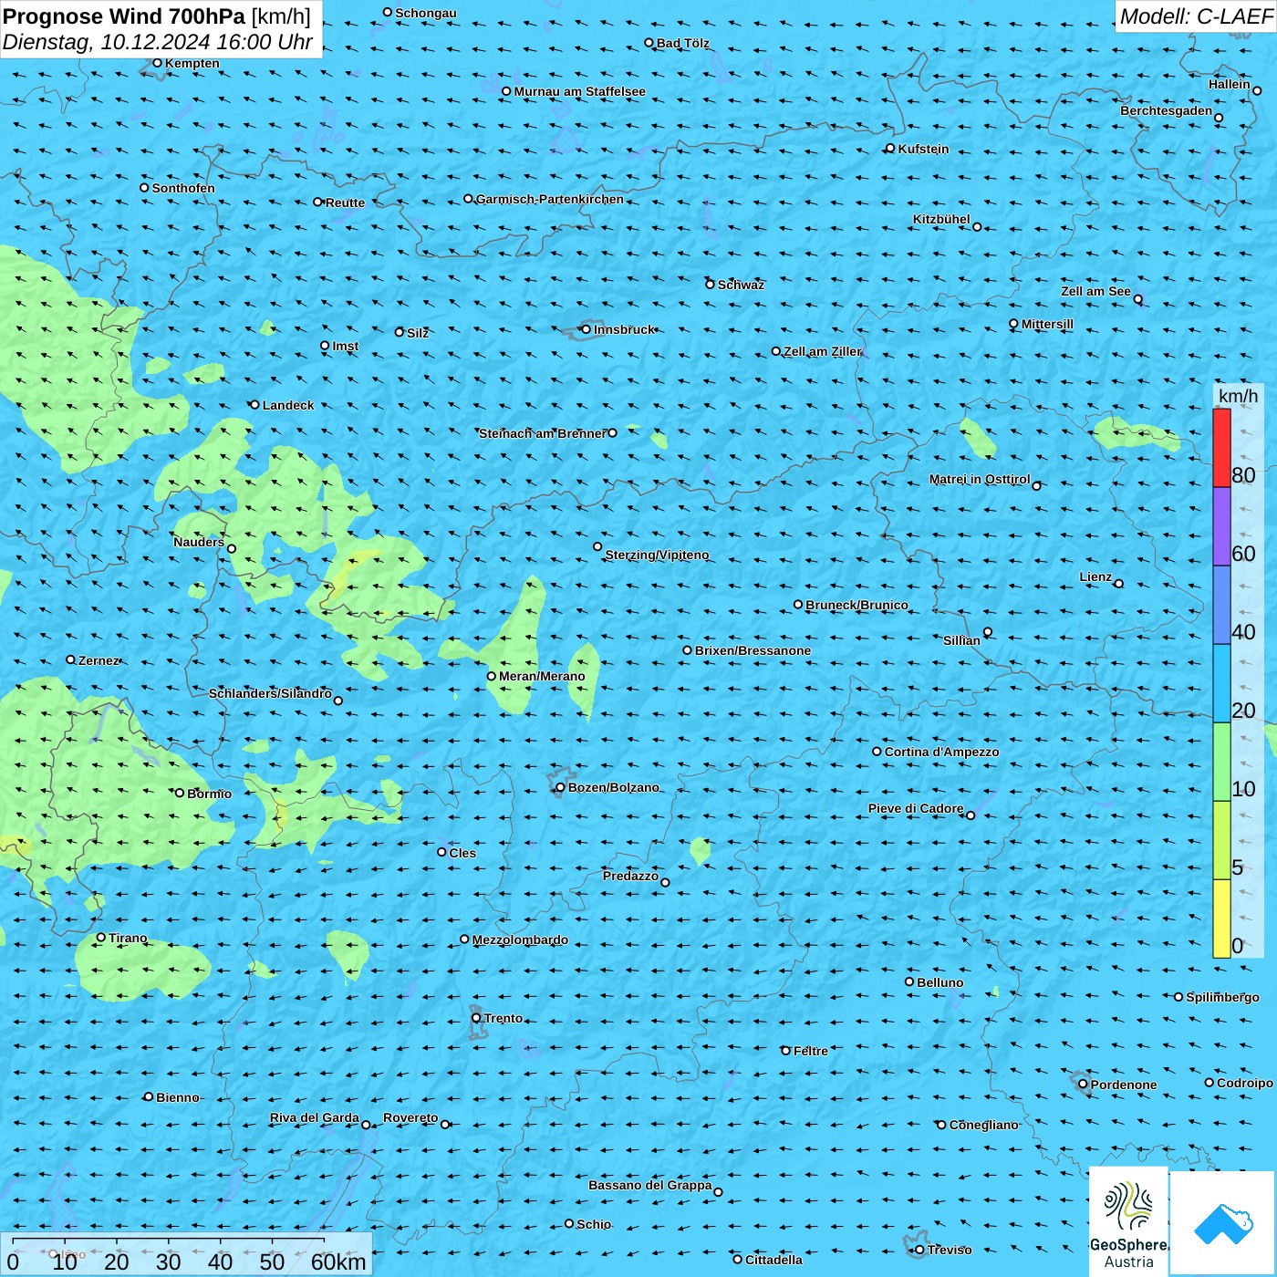Select the Innsbruck city label
1277x1277 pixels.
point(624,329)
